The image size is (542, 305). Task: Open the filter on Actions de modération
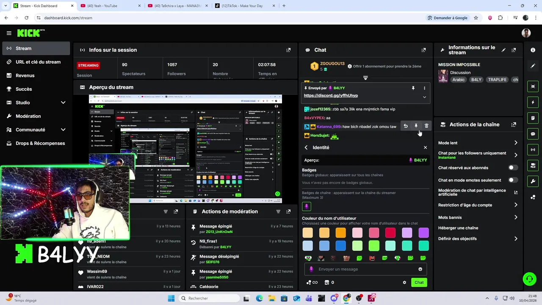(x=278, y=211)
